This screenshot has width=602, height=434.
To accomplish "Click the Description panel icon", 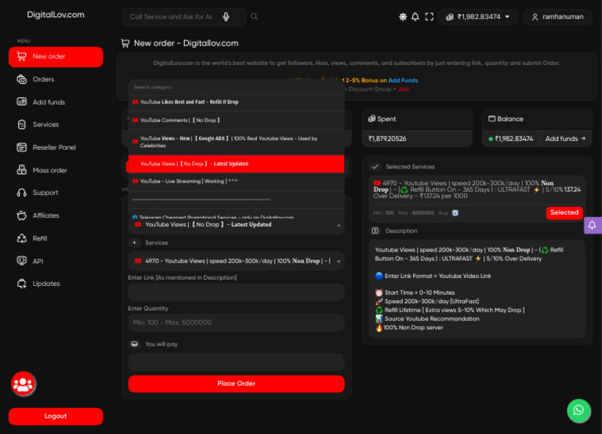I will point(375,231).
